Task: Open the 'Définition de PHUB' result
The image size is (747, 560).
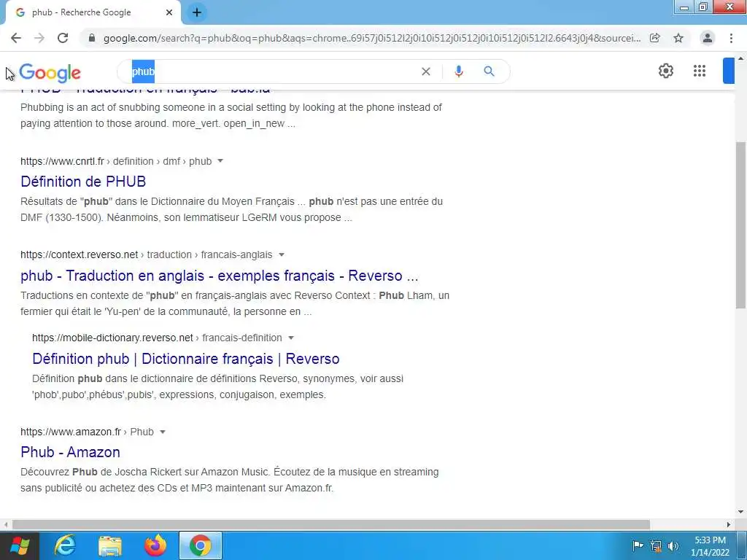Action: click(83, 182)
